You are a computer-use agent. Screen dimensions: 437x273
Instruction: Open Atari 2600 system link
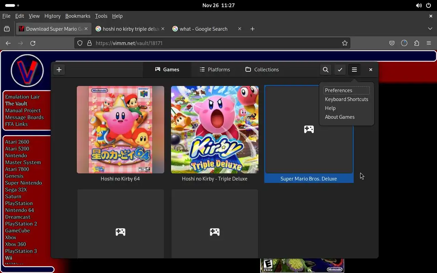coord(17,142)
